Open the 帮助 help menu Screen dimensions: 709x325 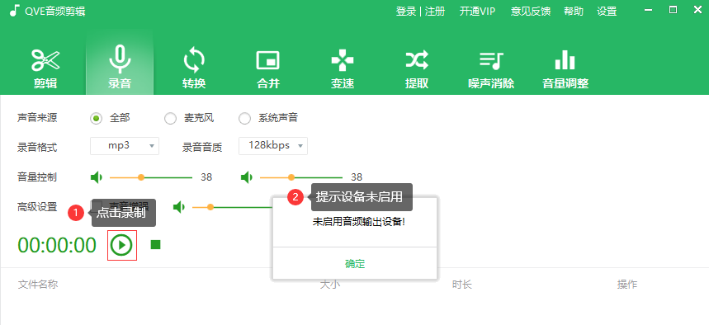574,12
